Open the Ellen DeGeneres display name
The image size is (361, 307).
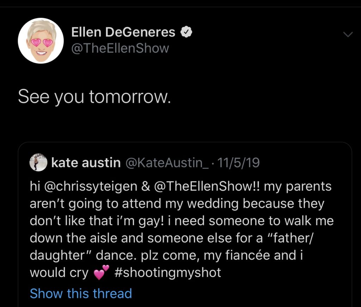[123, 32]
